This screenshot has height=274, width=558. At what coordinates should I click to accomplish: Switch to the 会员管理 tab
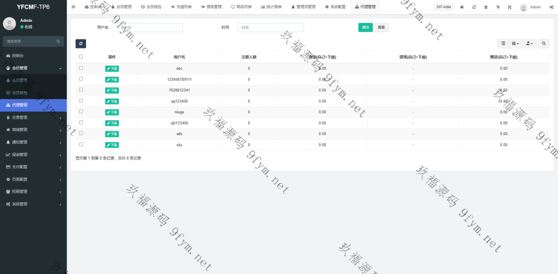(x=122, y=7)
